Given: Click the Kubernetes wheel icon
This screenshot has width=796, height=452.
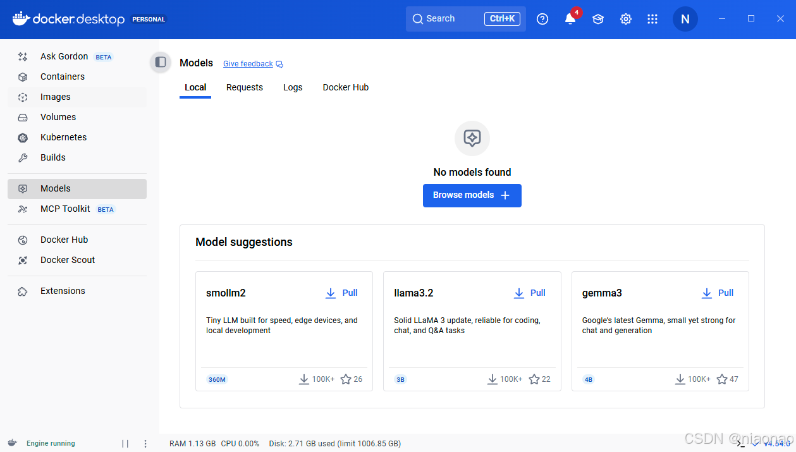Looking at the screenshot, I should pyautogui.click(x=23, y=137).
